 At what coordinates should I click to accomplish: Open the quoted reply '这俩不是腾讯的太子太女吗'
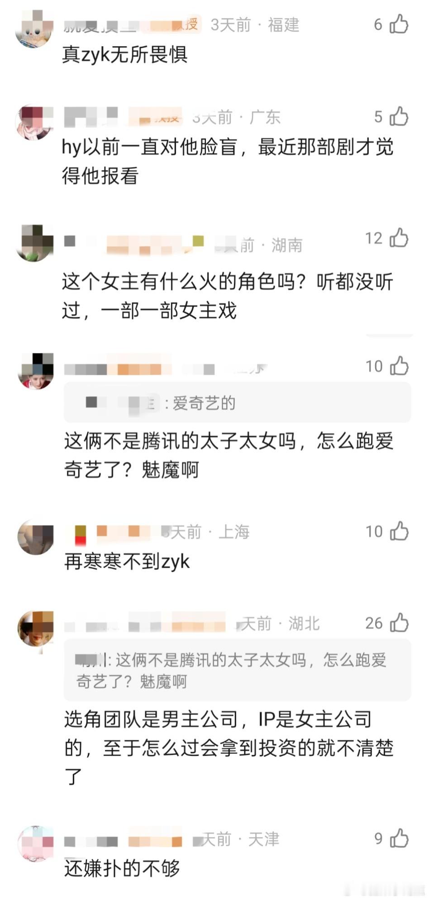pyautogui.click(x=237, y=670)
